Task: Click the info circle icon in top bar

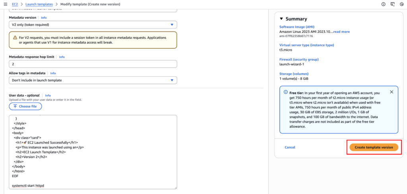Action: coord(383,4)
